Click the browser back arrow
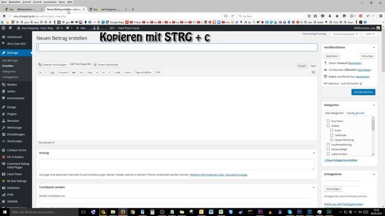Screen dimensions: 385x216 [x=4, y=16]
